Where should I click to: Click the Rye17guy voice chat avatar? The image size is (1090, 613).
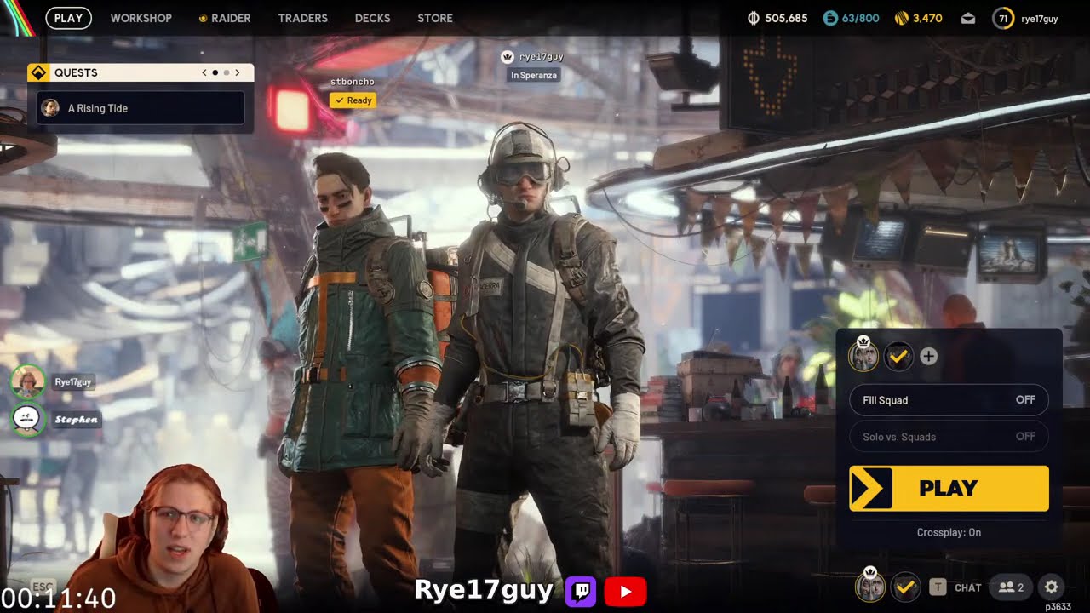click(28, 381)
